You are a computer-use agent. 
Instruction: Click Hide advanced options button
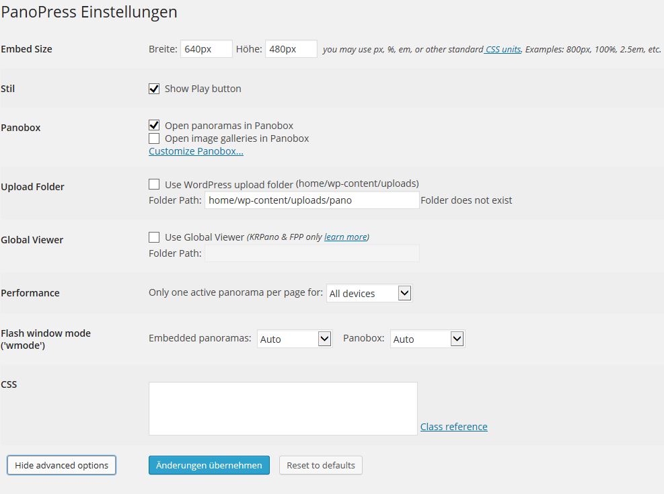click(61, 465)
